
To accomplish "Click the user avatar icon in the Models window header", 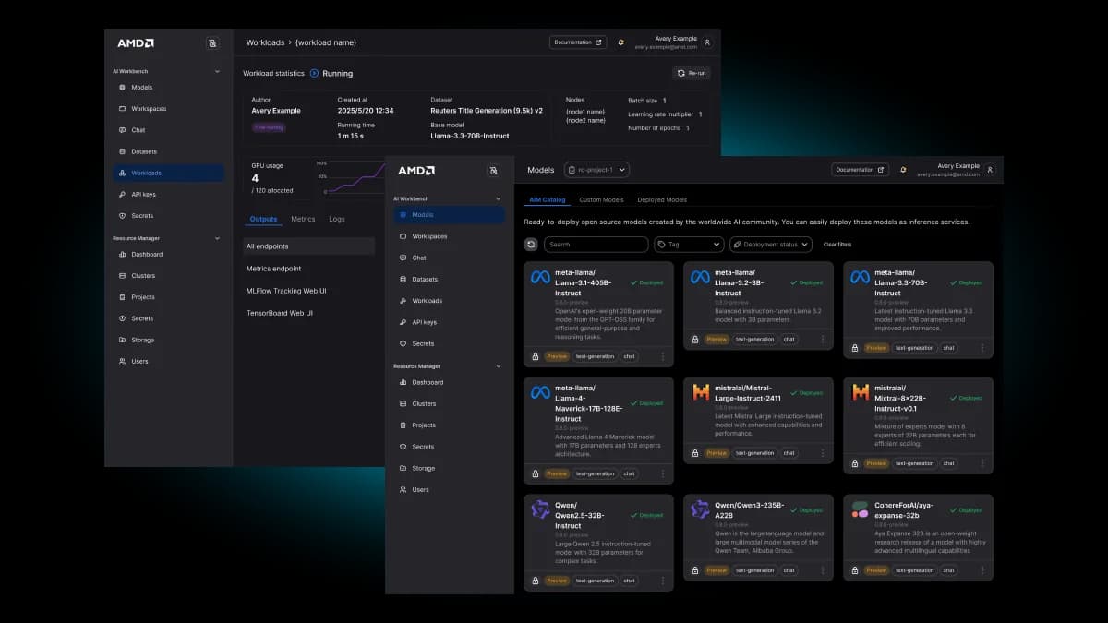I will (x=990, y=170).
